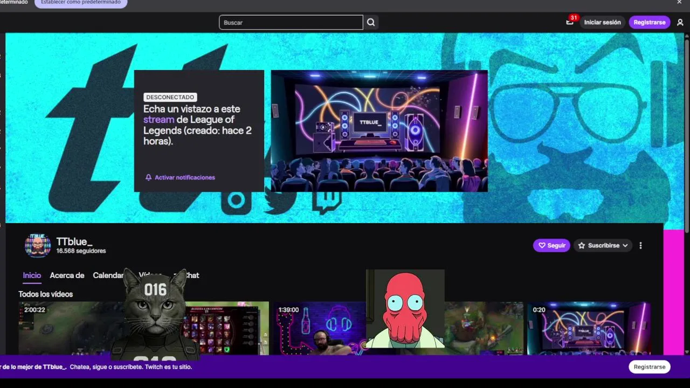Click the Registrarse button in top bar
Viewport: 690px width, 388px height.
point(649,22)
